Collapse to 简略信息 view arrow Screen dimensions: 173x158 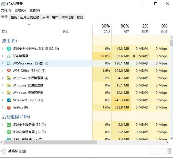(x=4, y=151)
